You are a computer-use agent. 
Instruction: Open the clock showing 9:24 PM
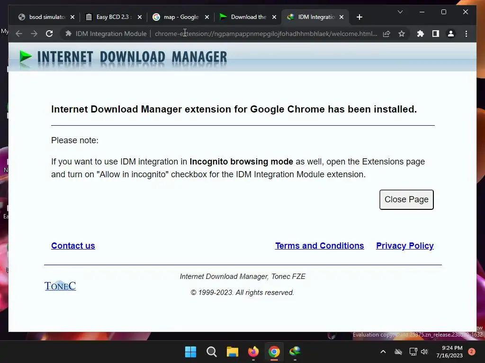449,352
